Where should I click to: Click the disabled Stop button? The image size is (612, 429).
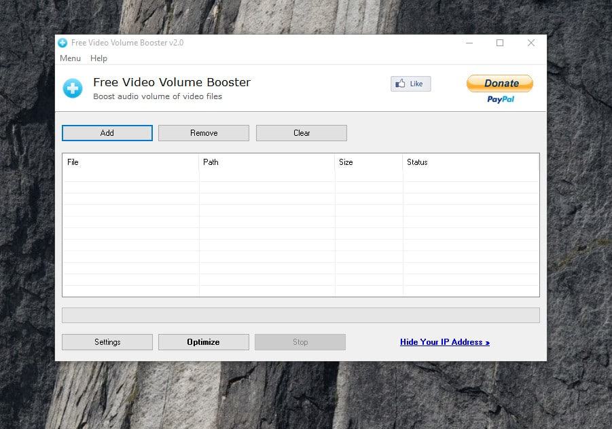pyautogui.click(x=300, y=342)
